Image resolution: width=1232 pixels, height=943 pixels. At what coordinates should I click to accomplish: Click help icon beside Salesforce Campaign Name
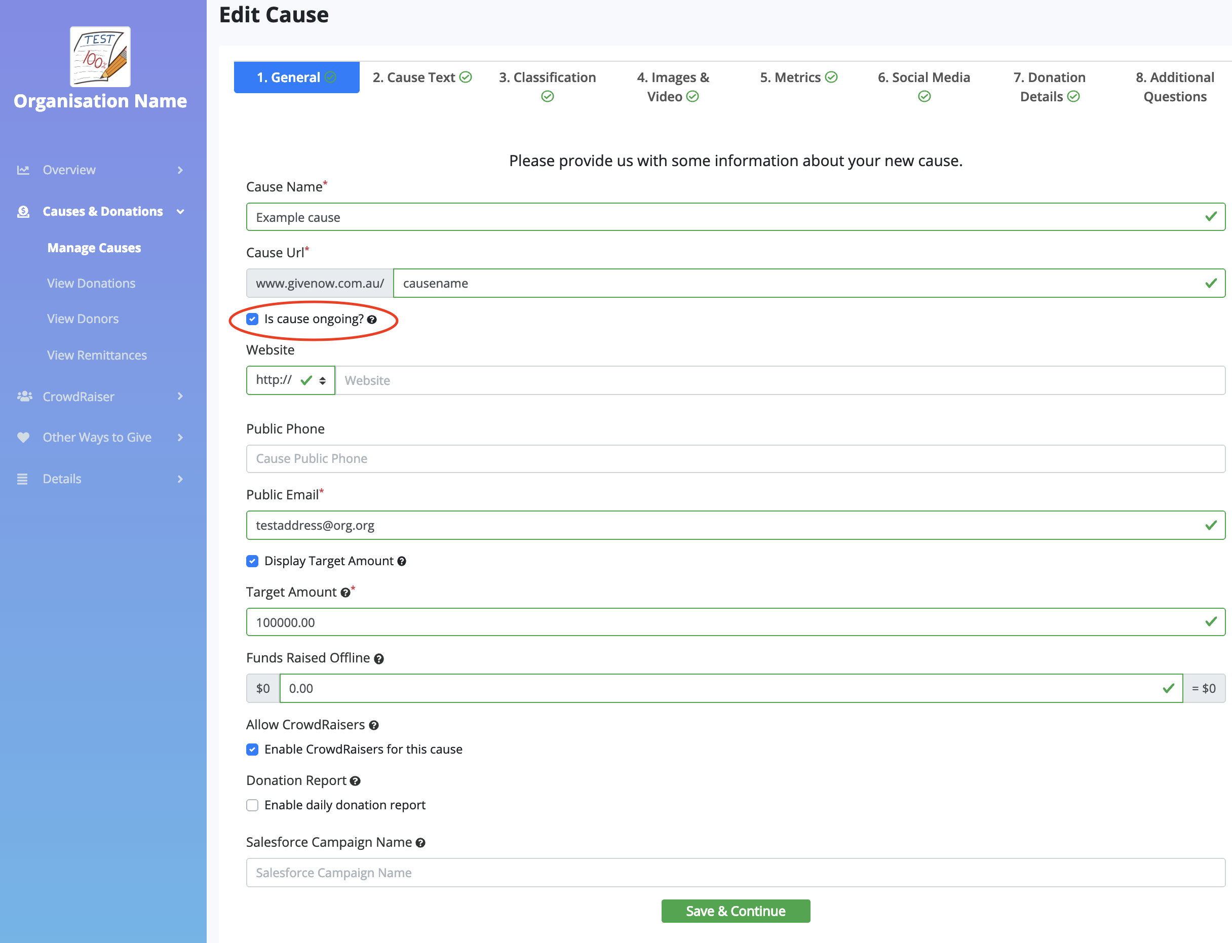420,843
